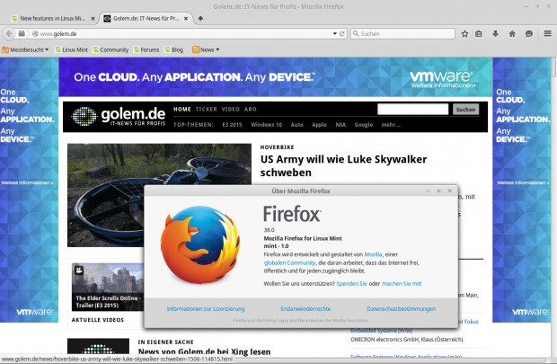Open the Downloads arrow icon
The height and width of the screenshot is (364, 557).
[495, 34]
